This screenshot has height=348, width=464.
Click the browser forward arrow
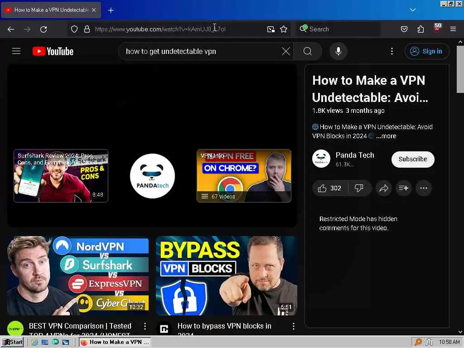click(27, 29)
